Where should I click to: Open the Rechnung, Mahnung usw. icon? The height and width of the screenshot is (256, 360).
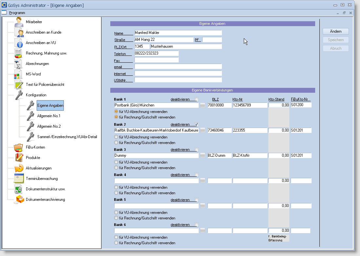[19, 53]
